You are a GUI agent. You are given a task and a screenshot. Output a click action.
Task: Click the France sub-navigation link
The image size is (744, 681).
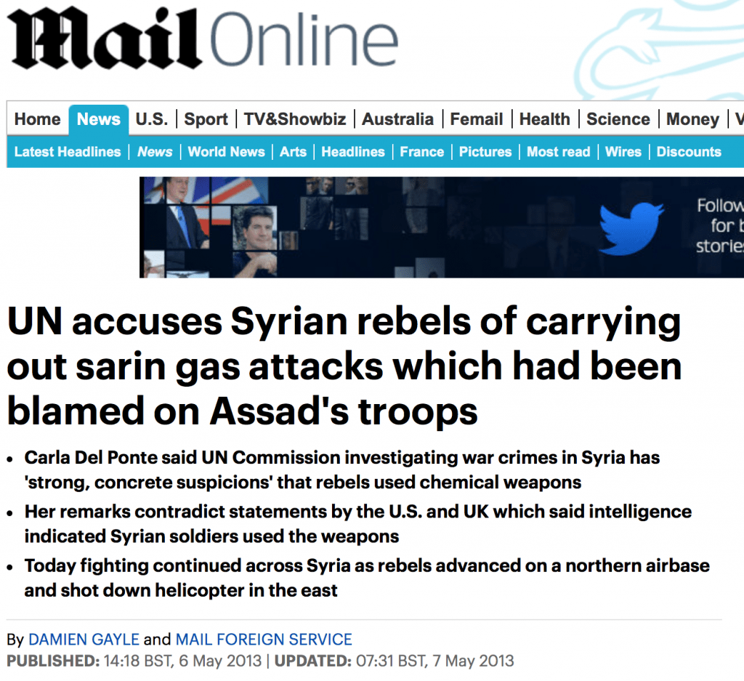422,151
